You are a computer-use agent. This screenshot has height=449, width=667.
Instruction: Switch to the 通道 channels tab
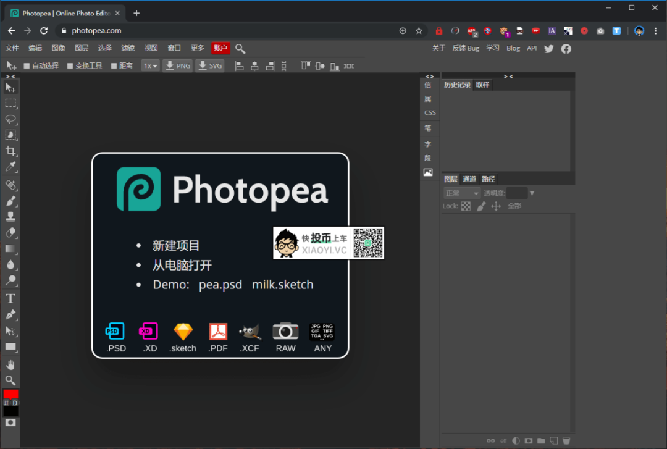(469, 178)
